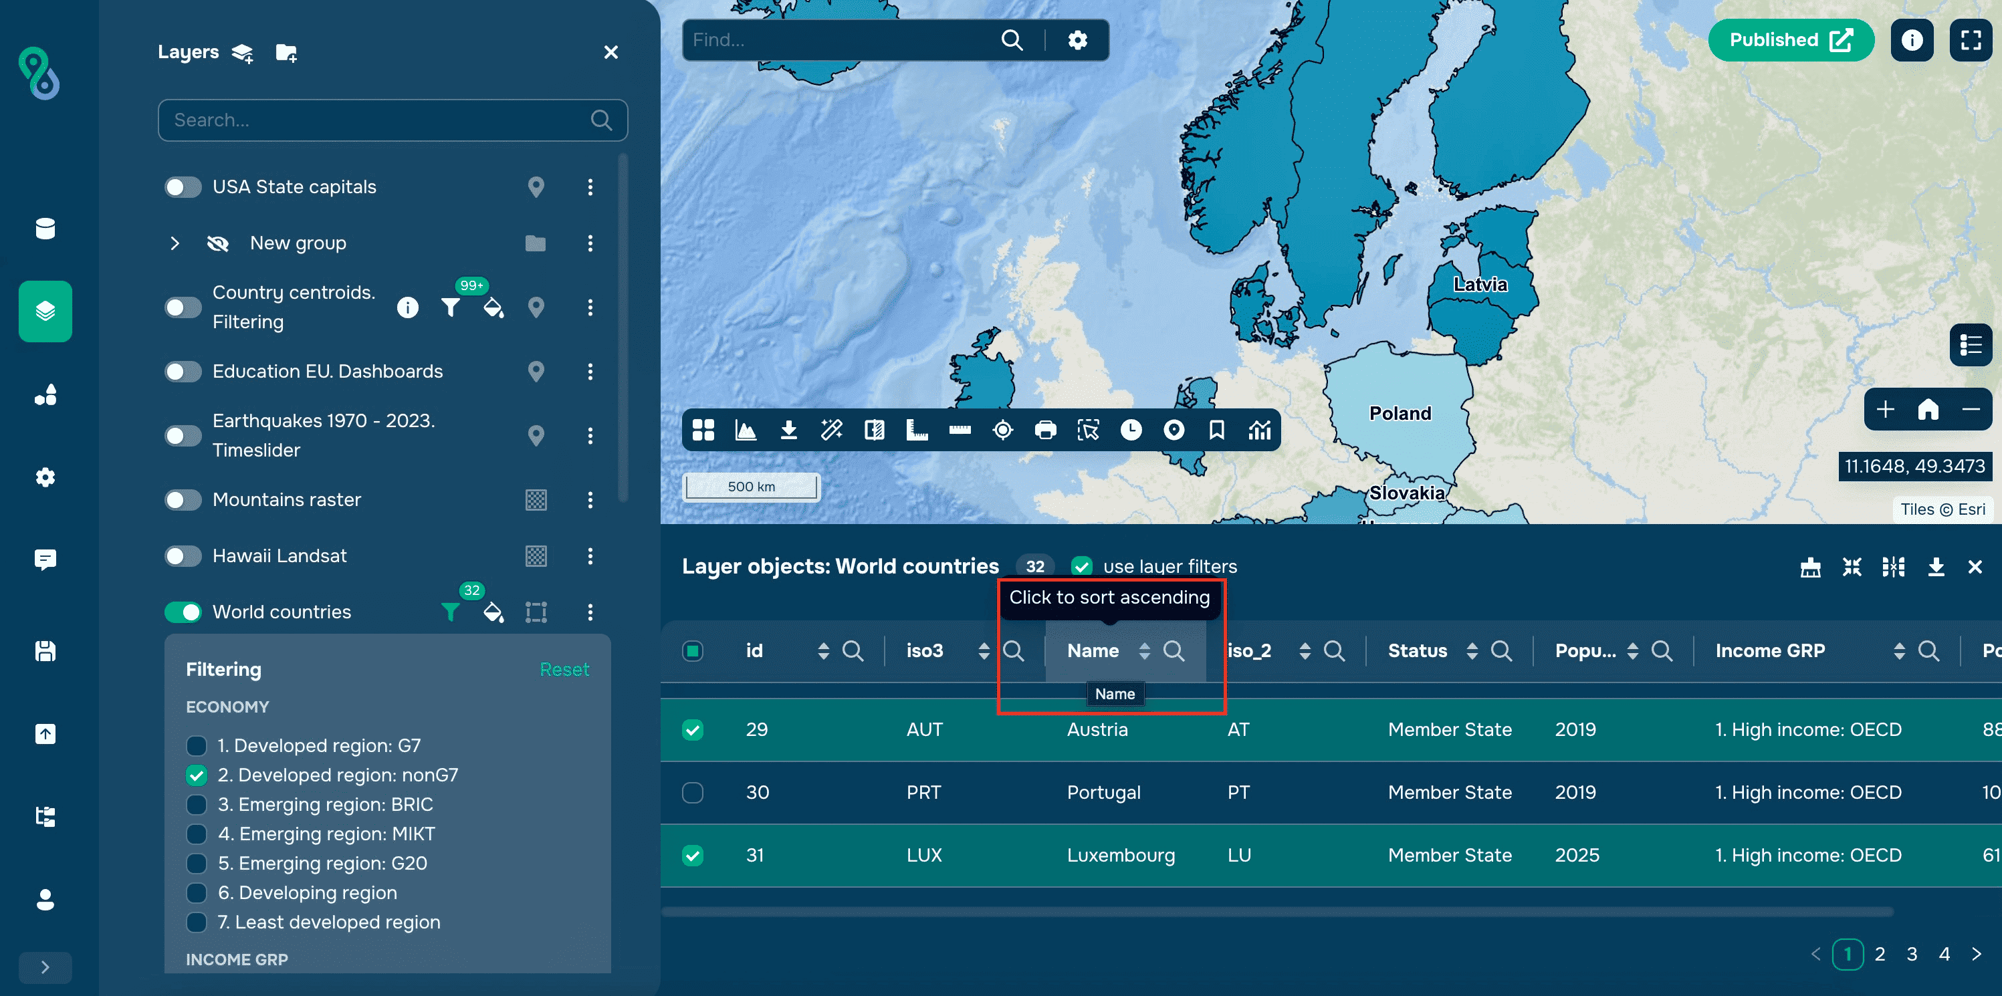Toggle the World countries layer off

[x=183, y=612]
